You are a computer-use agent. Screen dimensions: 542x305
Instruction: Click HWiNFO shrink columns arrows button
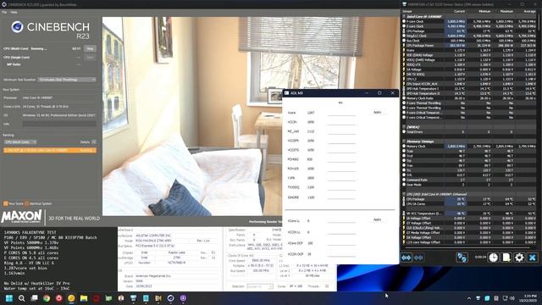pos(418,258)
